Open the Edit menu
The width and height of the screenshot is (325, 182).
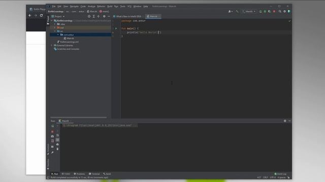point(59,7)
